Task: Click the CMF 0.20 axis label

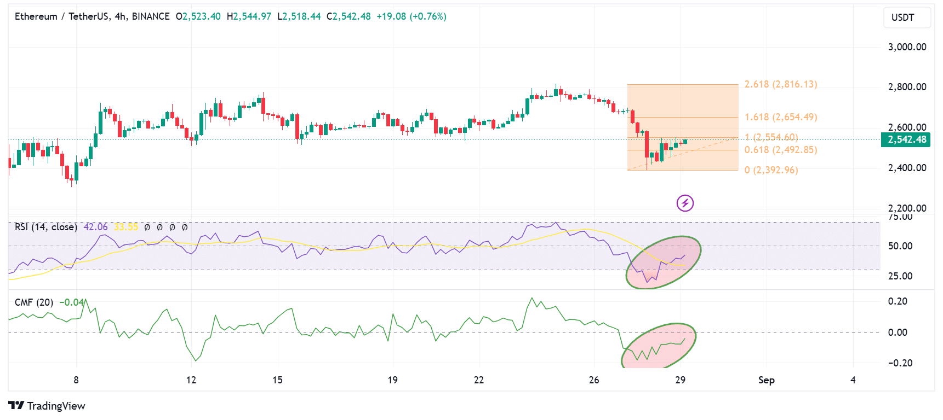Action: (898, 301)
